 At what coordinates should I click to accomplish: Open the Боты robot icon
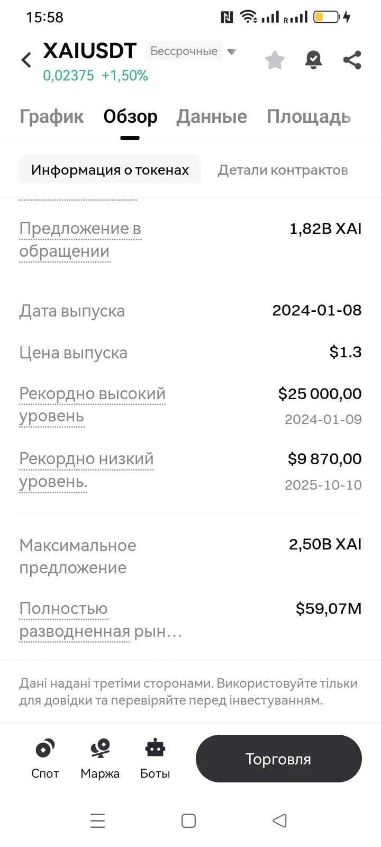coord(155,748)
